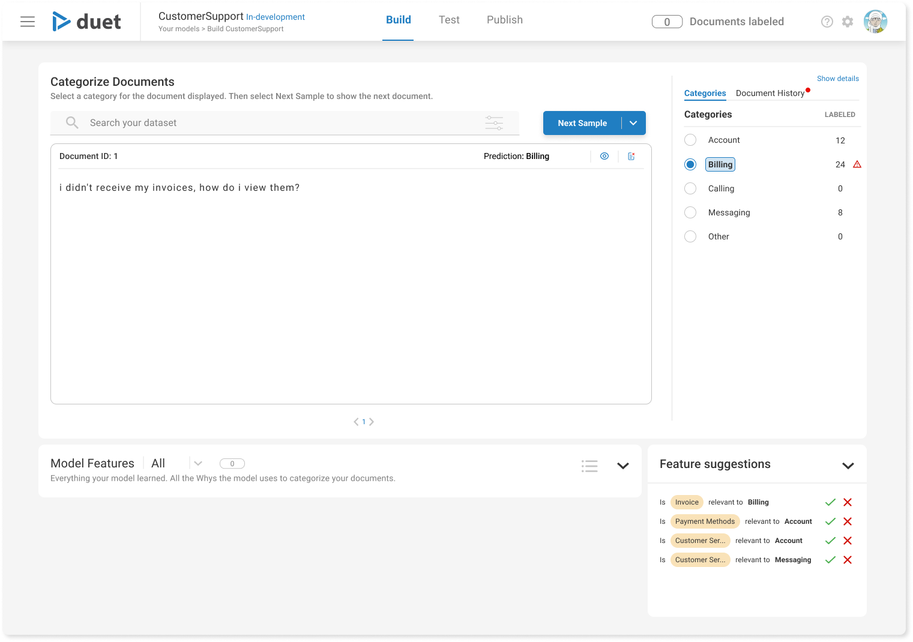The height and width of the screenshot is (642, 913).
Task: Click the document notes icon
Action: tap(631, 156)
